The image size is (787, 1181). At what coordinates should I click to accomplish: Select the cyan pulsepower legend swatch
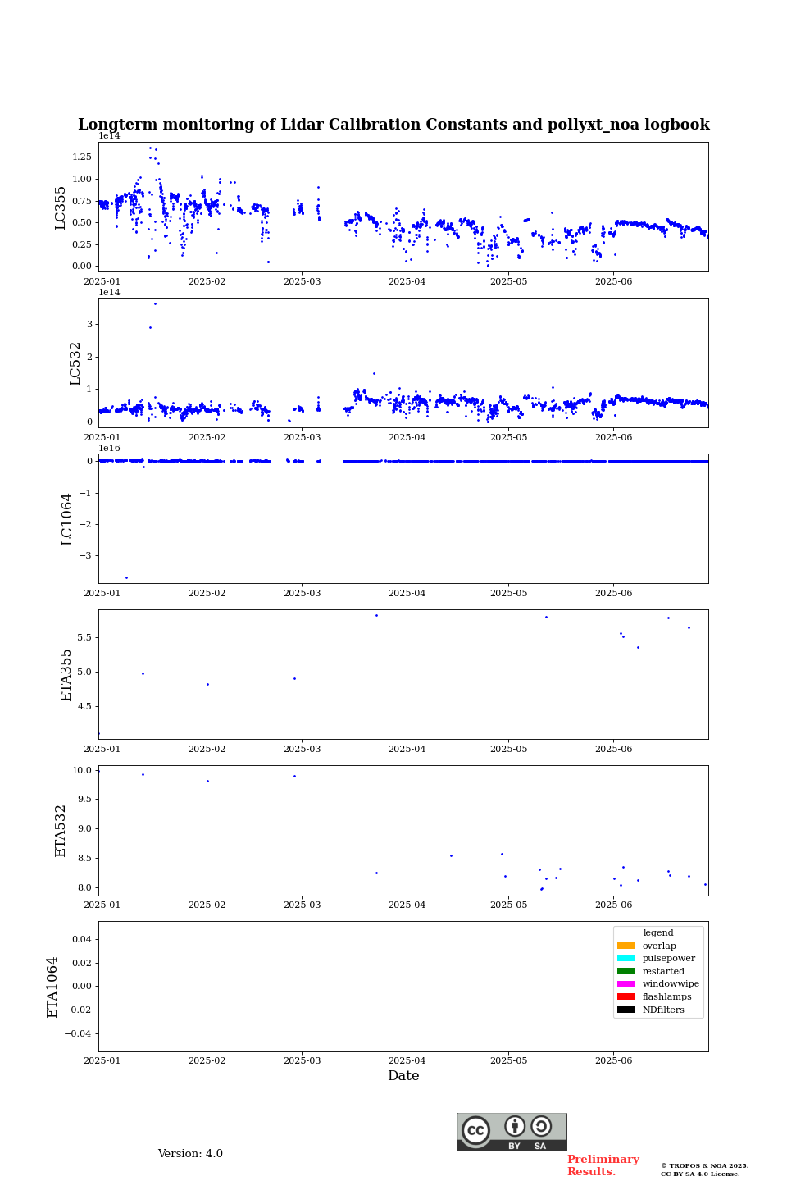tap(626, 959)
